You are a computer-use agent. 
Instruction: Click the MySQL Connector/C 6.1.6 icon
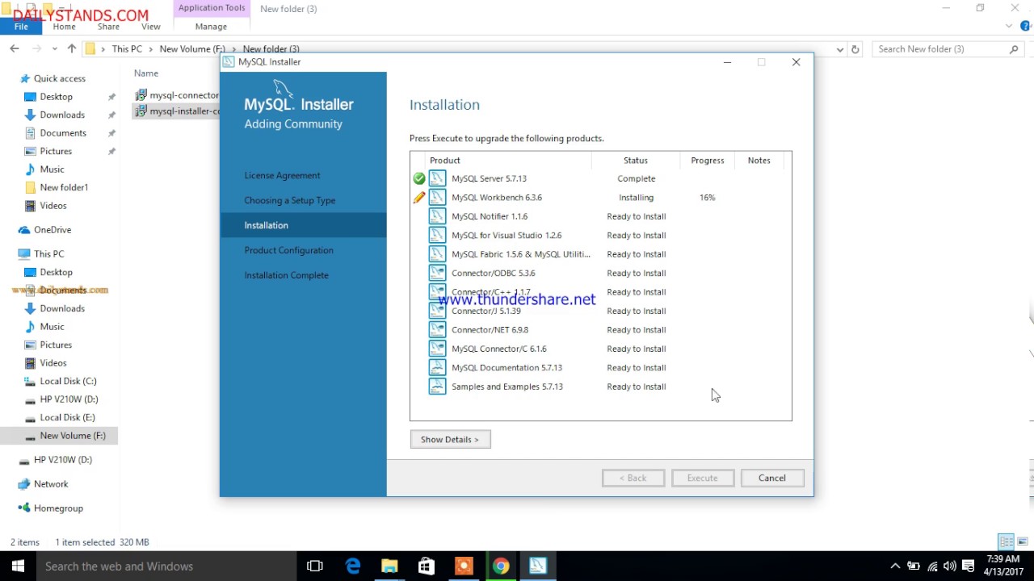click(x=437, y=349)
